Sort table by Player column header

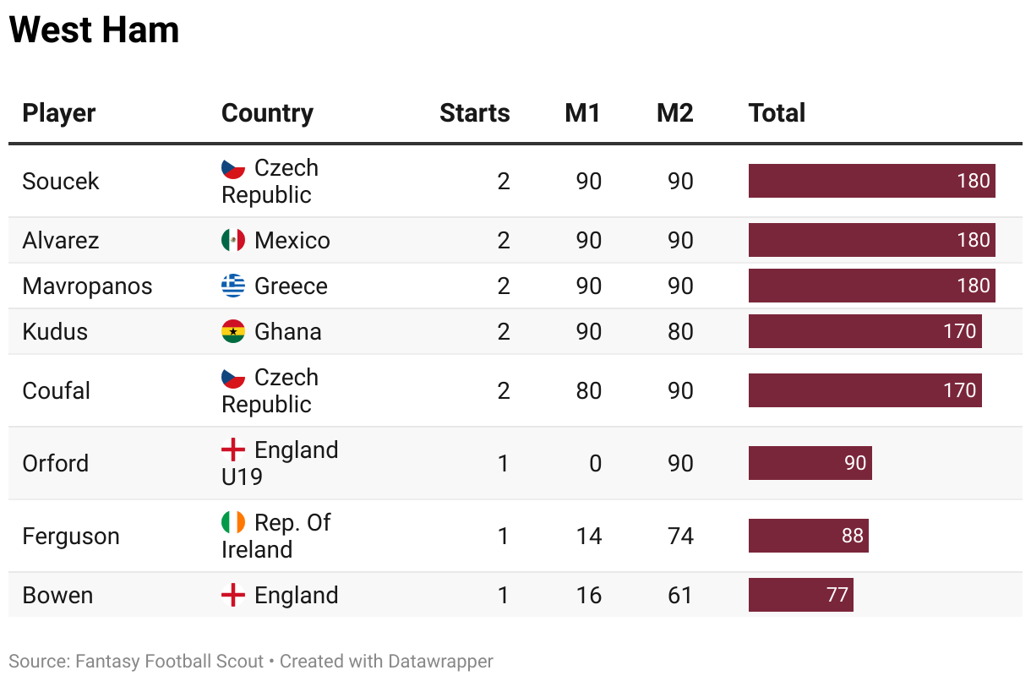59,113
